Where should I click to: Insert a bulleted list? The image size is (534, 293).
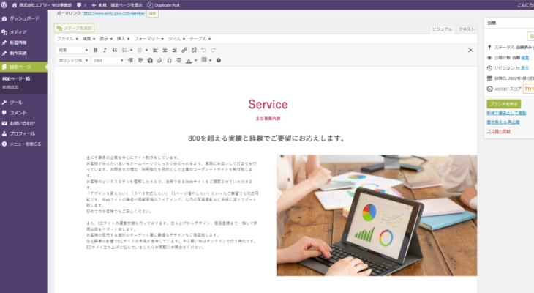(124, 50)
